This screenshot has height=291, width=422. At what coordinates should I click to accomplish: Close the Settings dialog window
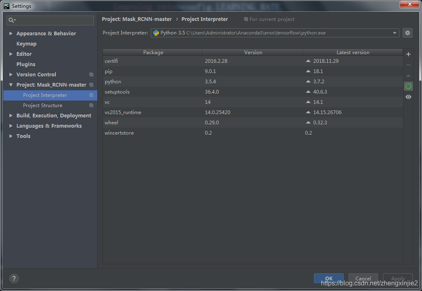tap(409, 4)
